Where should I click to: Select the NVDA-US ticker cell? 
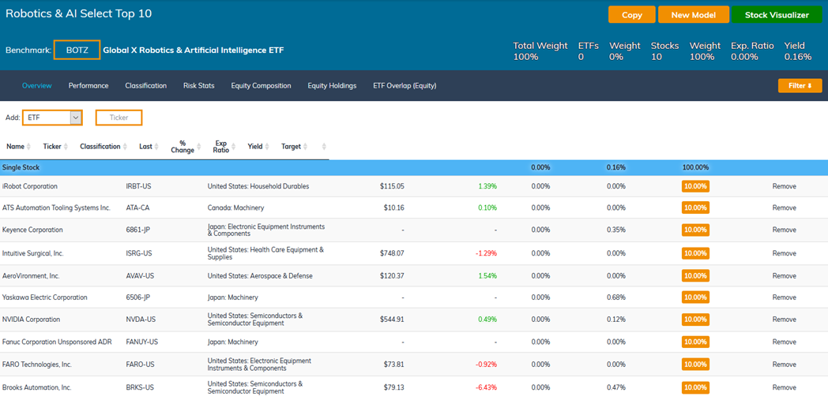(141, 320)
